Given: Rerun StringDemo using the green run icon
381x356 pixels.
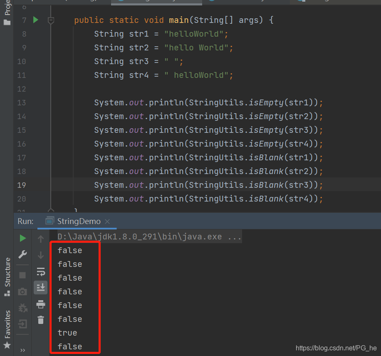Looking at the screenshot, I should pos(23,239).
